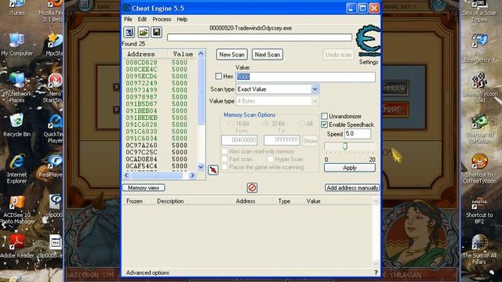Open Nero StartSmart desktop icon

54,87
